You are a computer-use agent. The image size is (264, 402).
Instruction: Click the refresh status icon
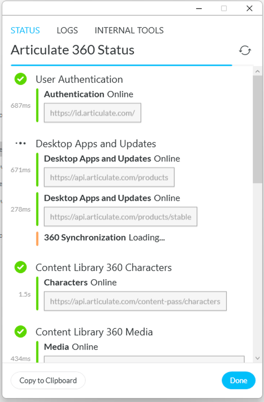(245, 50)
